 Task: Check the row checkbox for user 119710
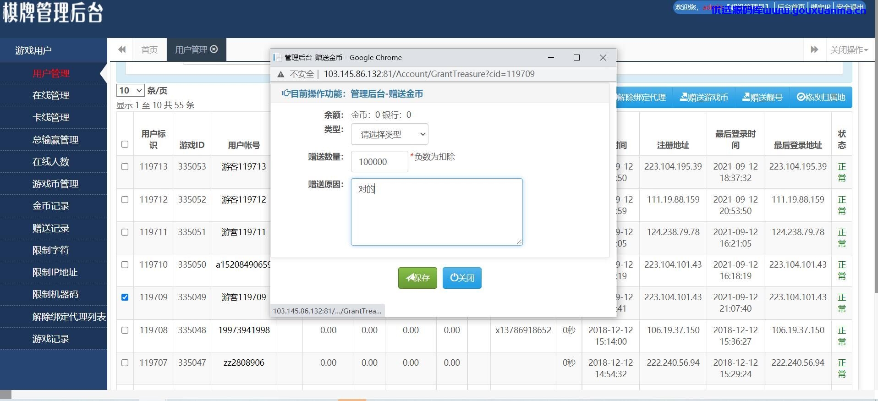[x=125, y=265]
